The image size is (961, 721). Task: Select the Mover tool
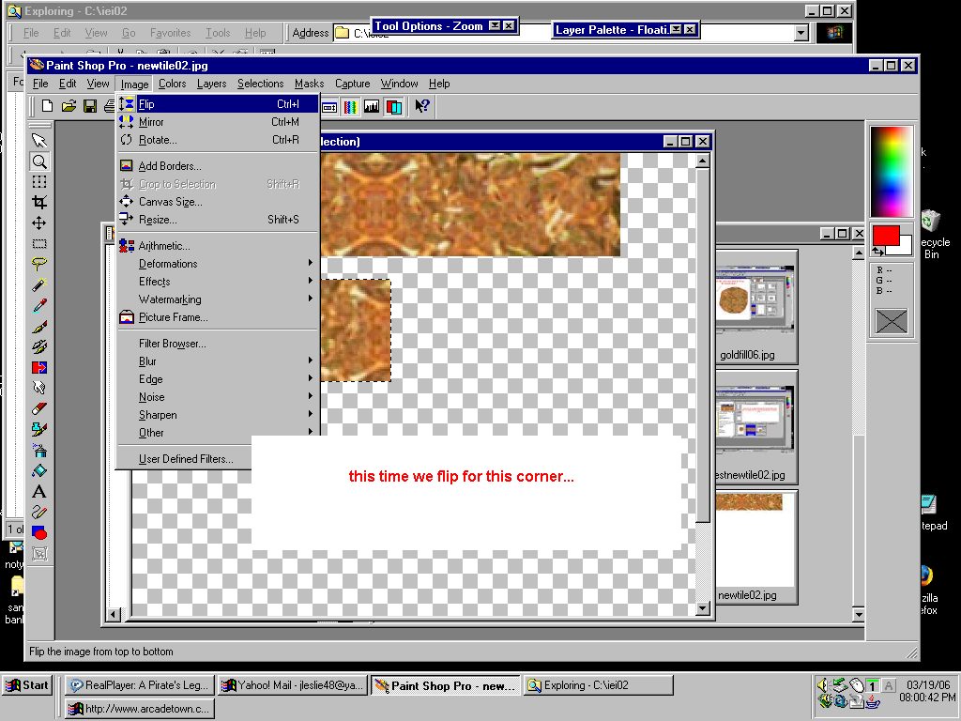coord(39,223)
